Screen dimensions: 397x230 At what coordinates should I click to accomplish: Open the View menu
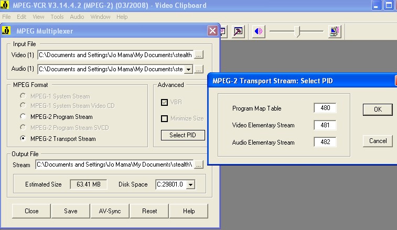(38, 17)
